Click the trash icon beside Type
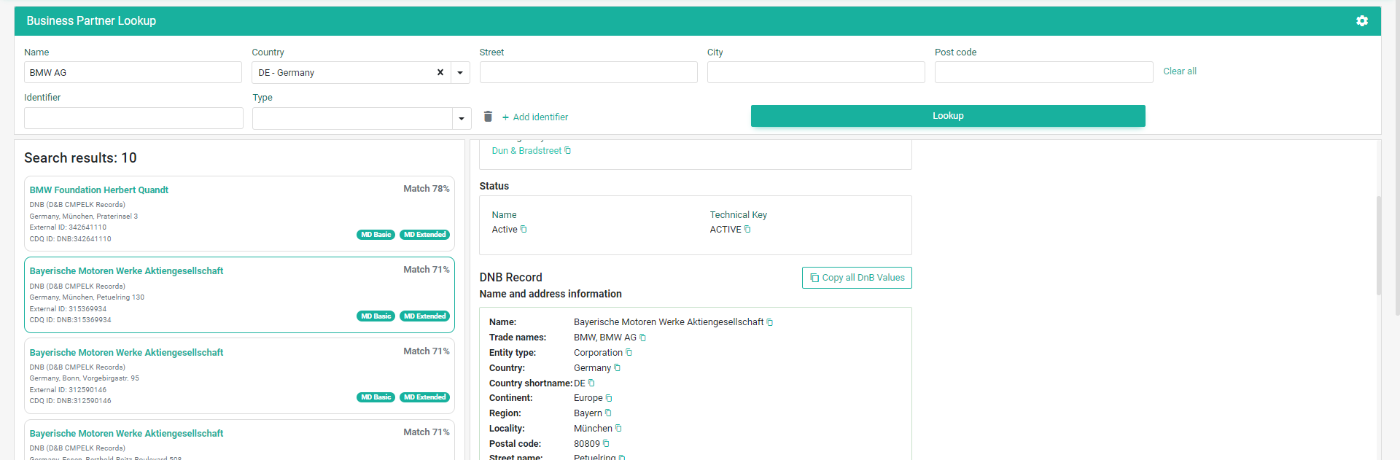The height and width of the screenshot is (460, 1400). (488, 117)
